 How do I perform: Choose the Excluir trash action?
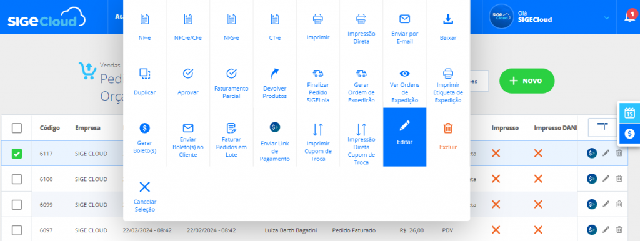[x=448, y=137]
